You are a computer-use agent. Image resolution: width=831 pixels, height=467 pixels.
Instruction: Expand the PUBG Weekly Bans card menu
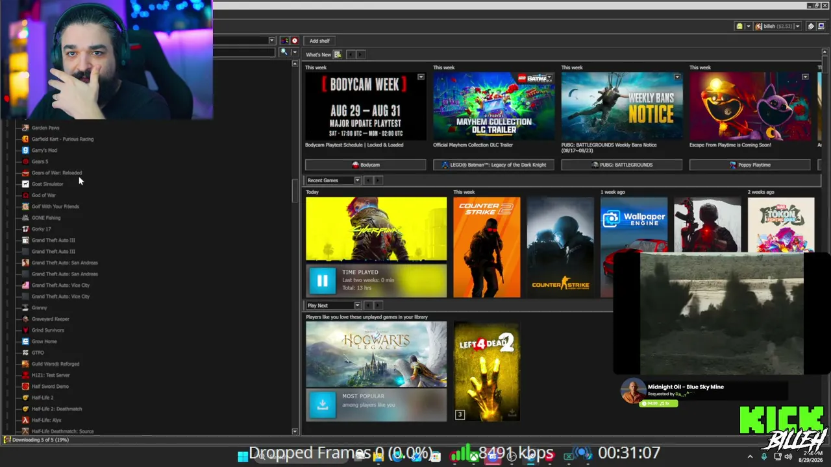coord(677,77)
